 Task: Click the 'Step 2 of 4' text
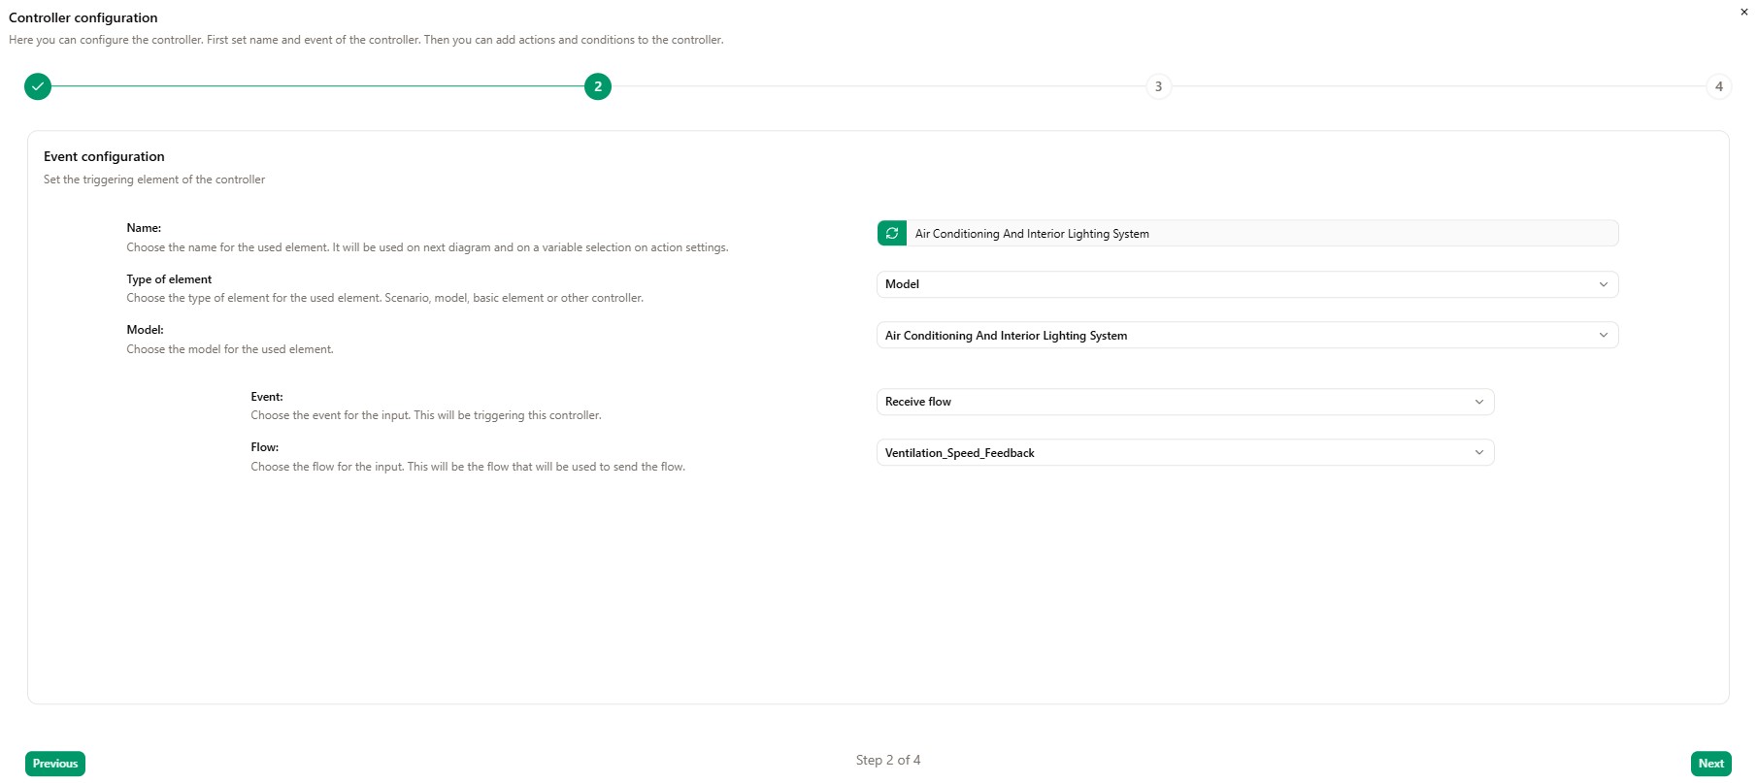[888, 760]
